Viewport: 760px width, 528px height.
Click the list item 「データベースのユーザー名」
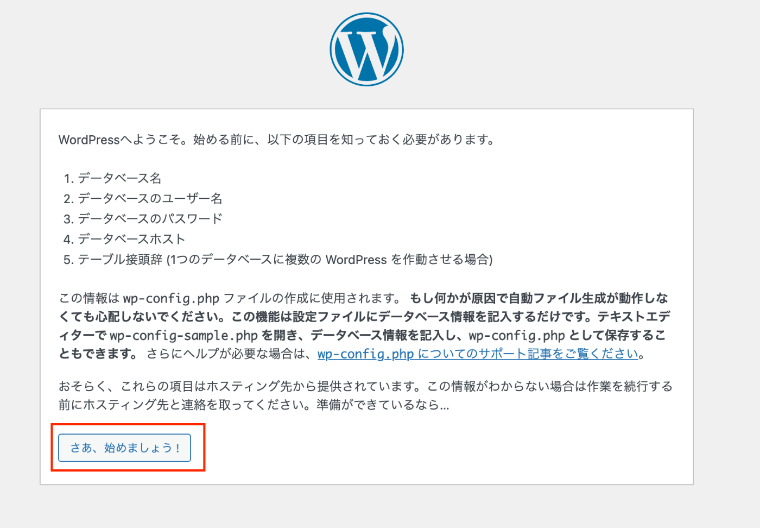click(150, 198)
